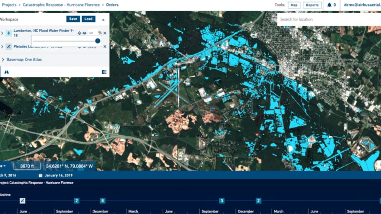Click the layer opacity slider handle

tap(98, 41)
